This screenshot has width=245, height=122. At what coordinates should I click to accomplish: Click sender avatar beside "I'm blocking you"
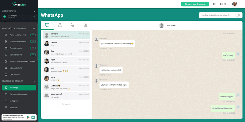tap(238, 95)
